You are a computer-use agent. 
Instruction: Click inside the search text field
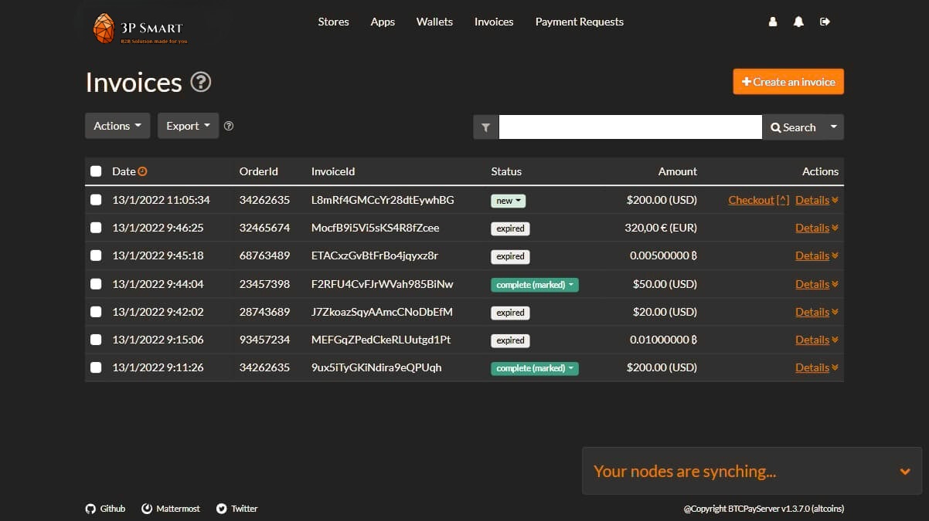click(x=630, y=127)
